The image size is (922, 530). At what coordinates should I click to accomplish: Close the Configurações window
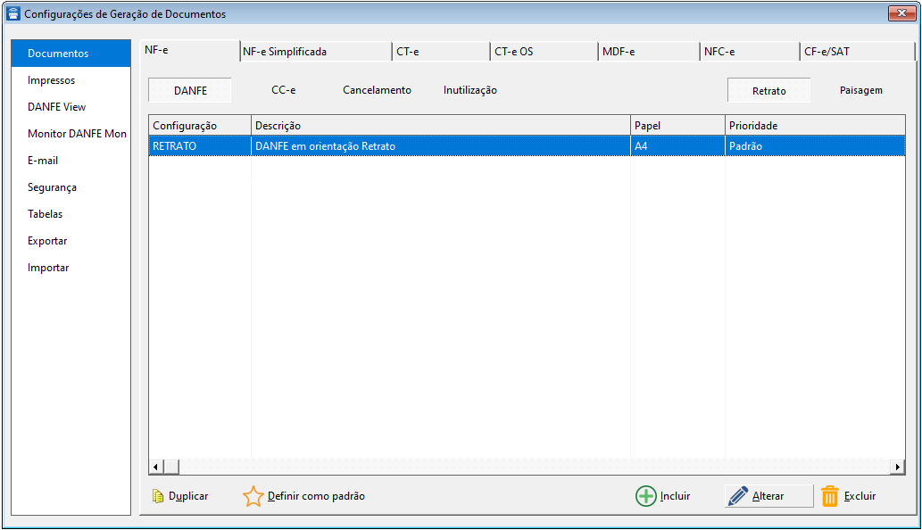901,12
